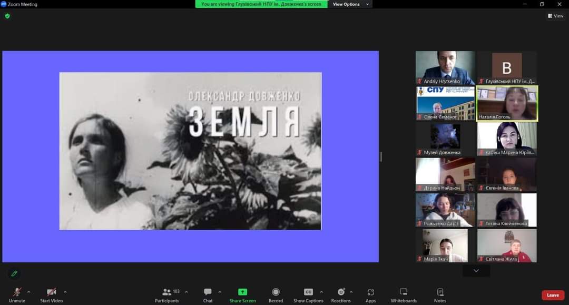569x305 pixels.
Task: Leave the meeting
Action: coord(553,295)
